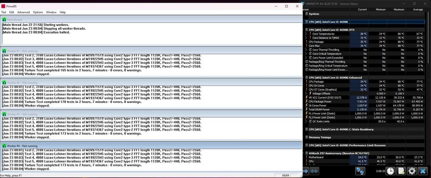Click the 72.067 W maximum package power value
The image size is (431, 178).
398,101
